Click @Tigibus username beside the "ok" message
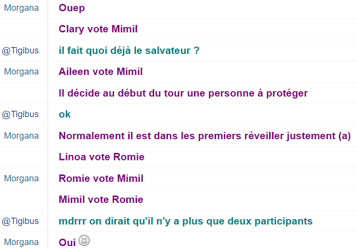This screenshot has height=249, width=357. (x=20, y=114)
